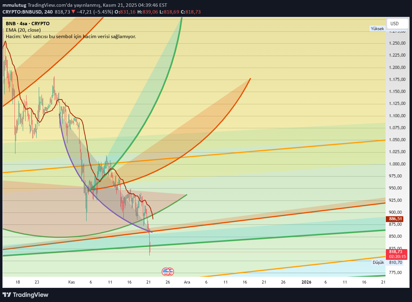Click the red down-triangle price change indicator
The image size is (412, 302).
coord(73,12)
